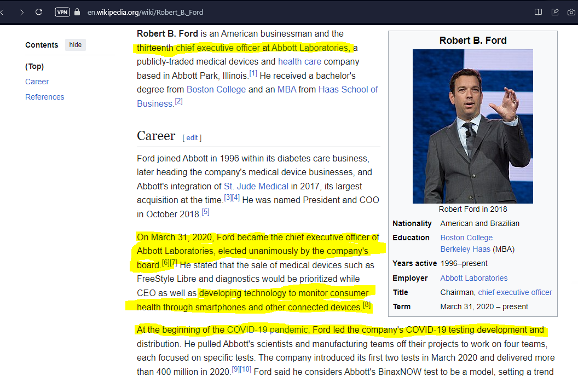The height and width of the screenshot is (376, 578).
Task: Edit the Career section
Action: click(x=192, y=137)
